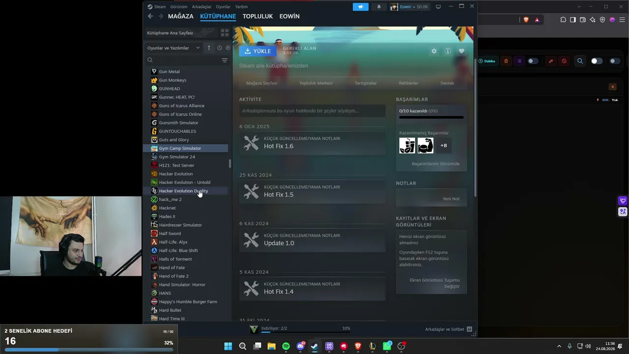Open Spotify from the taskbar
This screenshot has height=354, width=629.
286,346
